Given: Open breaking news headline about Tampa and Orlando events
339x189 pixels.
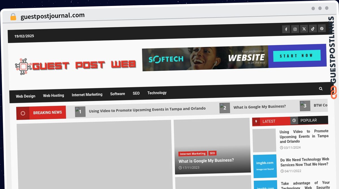Looking at the screenshot, I should tap(147, 109).
